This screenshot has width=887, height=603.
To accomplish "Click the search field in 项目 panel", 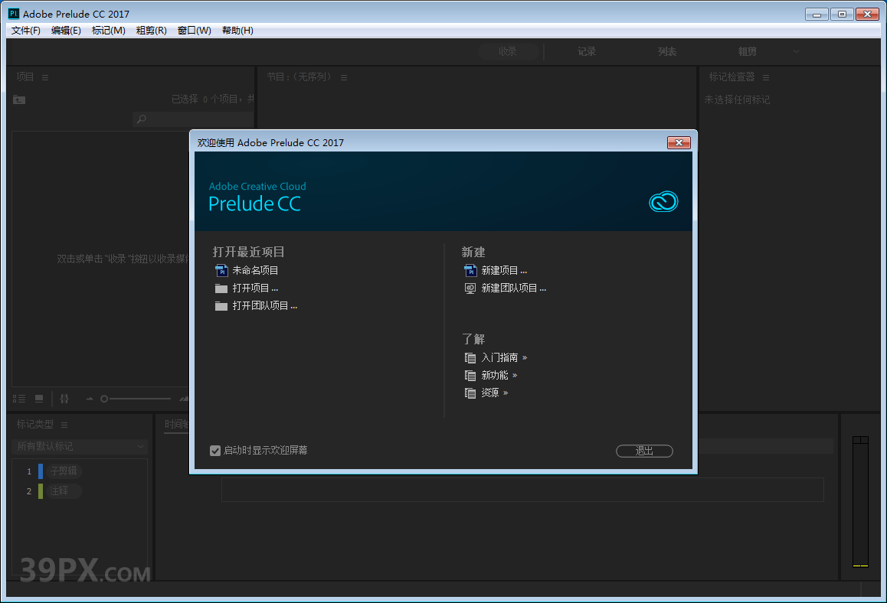I will tap(193, 119).
